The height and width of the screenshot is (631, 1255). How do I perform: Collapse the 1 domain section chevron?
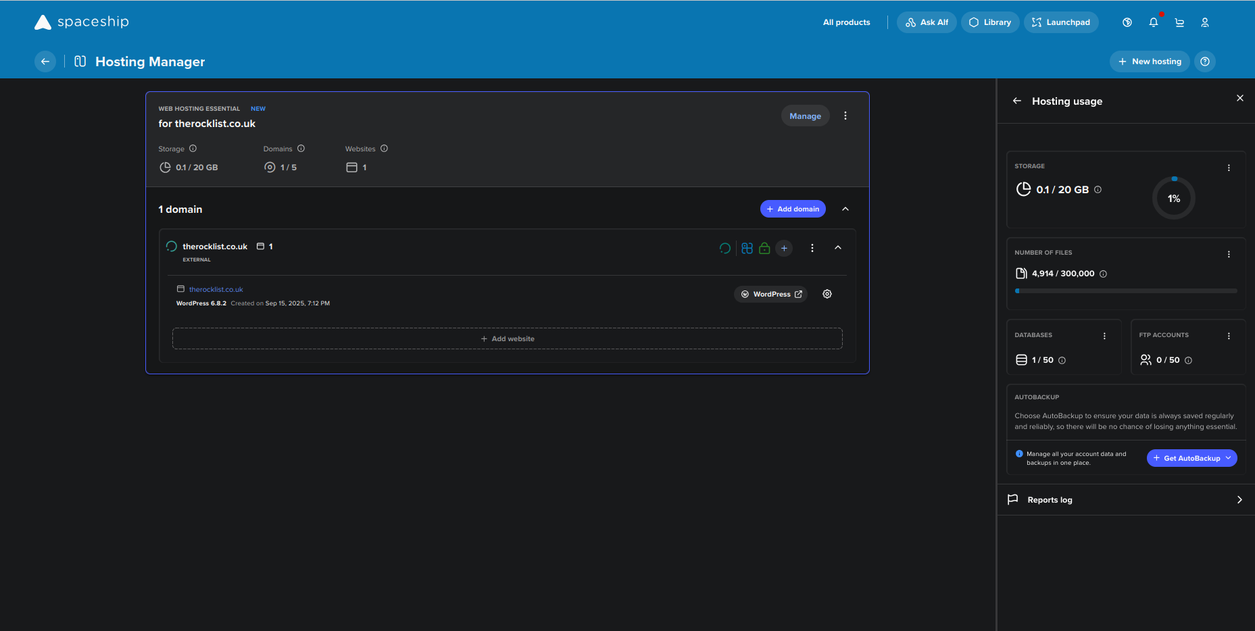(x=845, y=209)
